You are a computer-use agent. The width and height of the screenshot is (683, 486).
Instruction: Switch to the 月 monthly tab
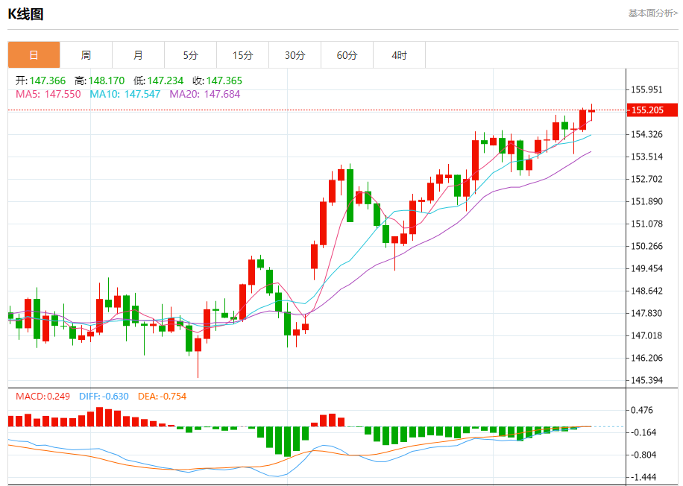coord(139,55)
